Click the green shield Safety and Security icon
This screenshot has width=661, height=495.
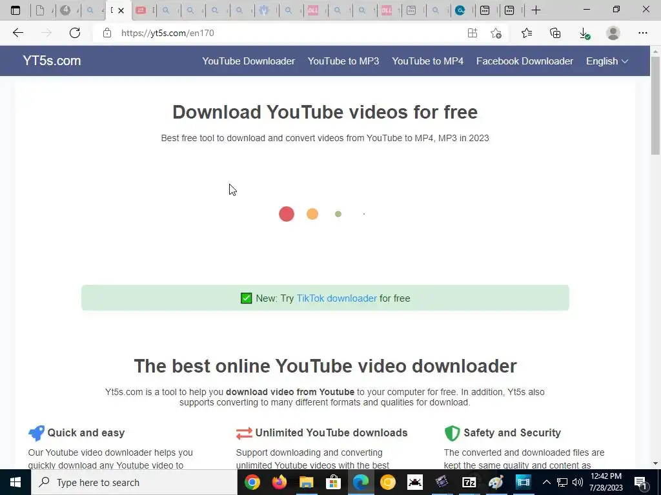[x=452, y=432]
